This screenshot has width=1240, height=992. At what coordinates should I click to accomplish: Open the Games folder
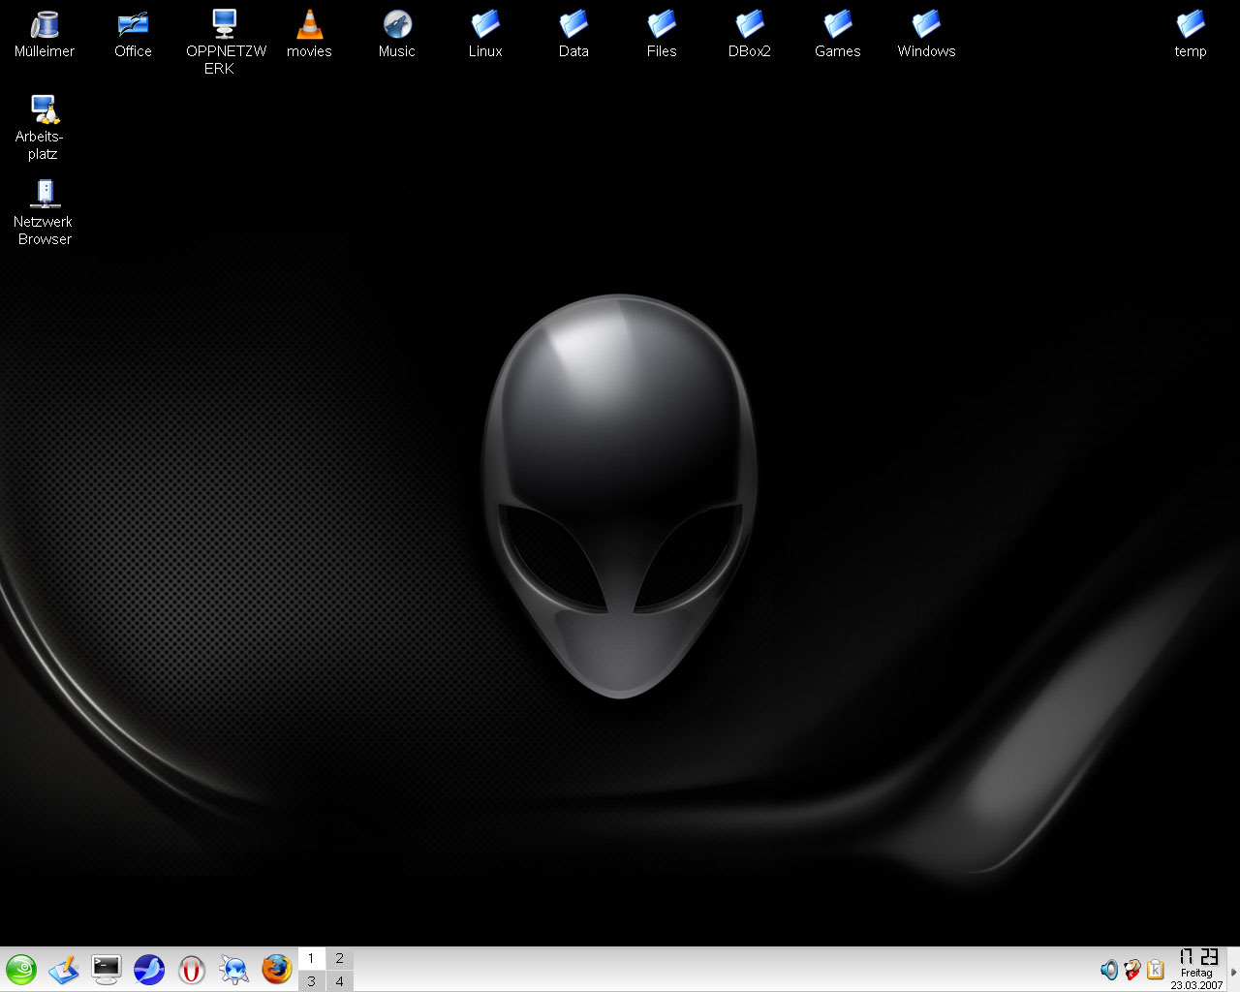[838, 26]
